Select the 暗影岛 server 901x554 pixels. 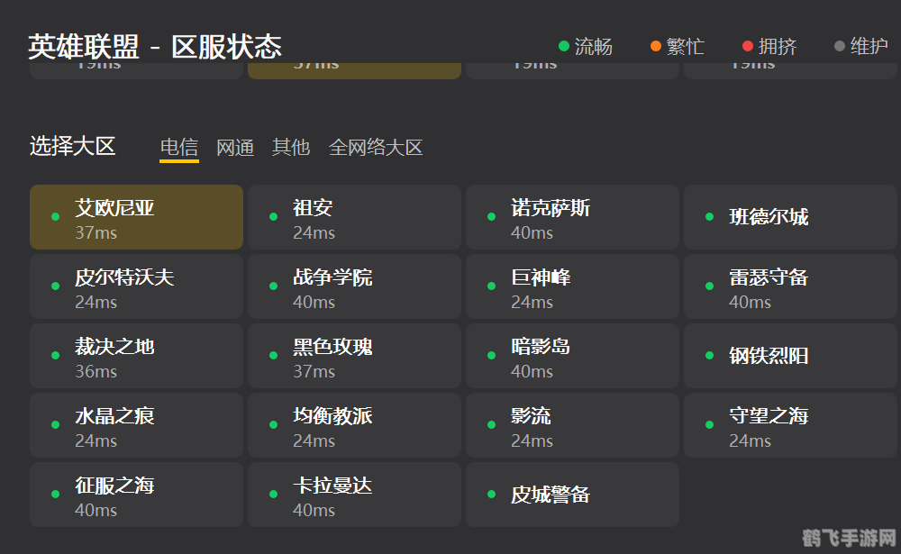(572, 355)
